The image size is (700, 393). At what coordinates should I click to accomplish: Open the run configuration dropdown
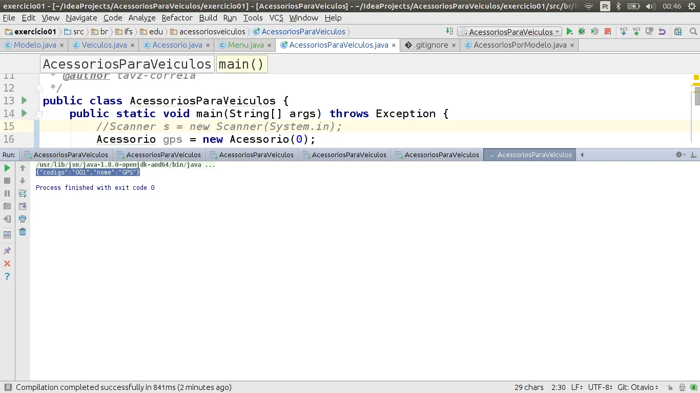point(509,32)
